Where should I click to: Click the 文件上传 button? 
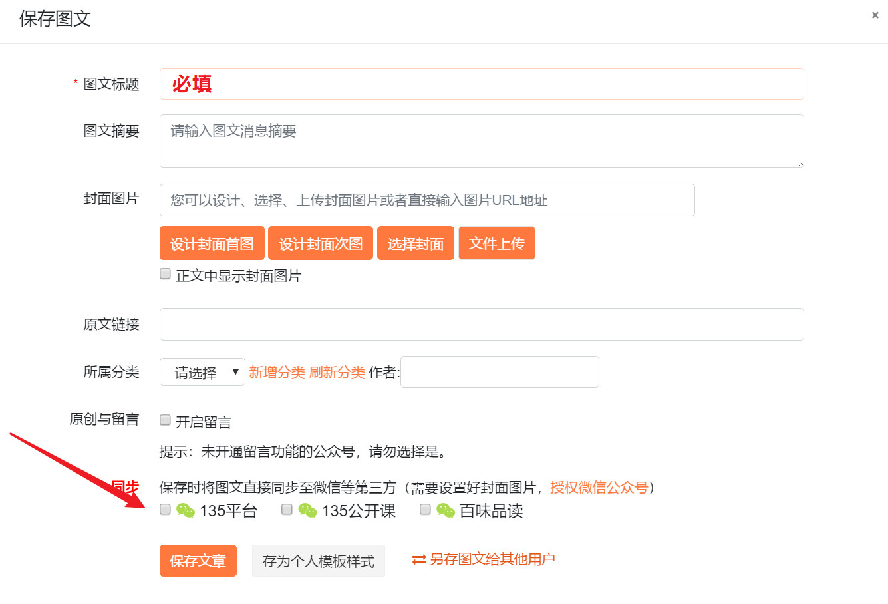pyautogui.click(x=496, y=243)
